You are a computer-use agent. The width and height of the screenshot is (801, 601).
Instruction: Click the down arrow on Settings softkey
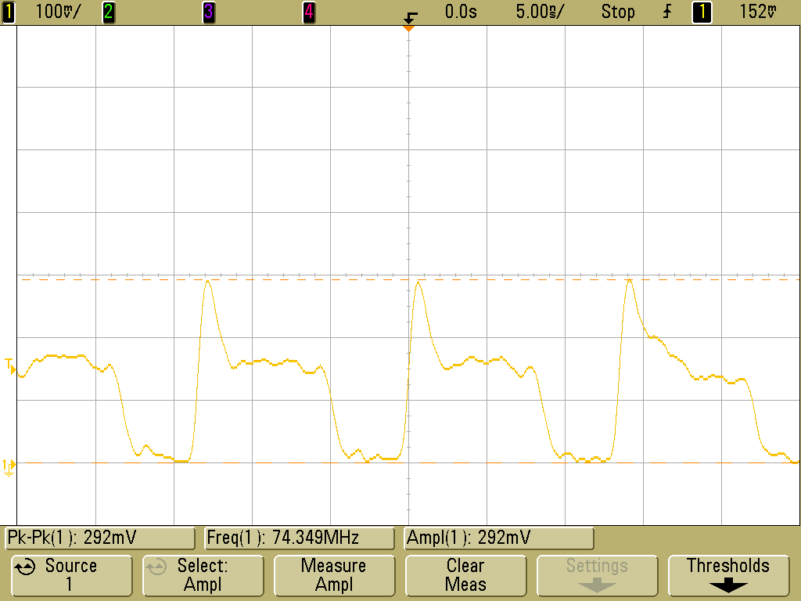pyautogui.click(x=597, y=585)
